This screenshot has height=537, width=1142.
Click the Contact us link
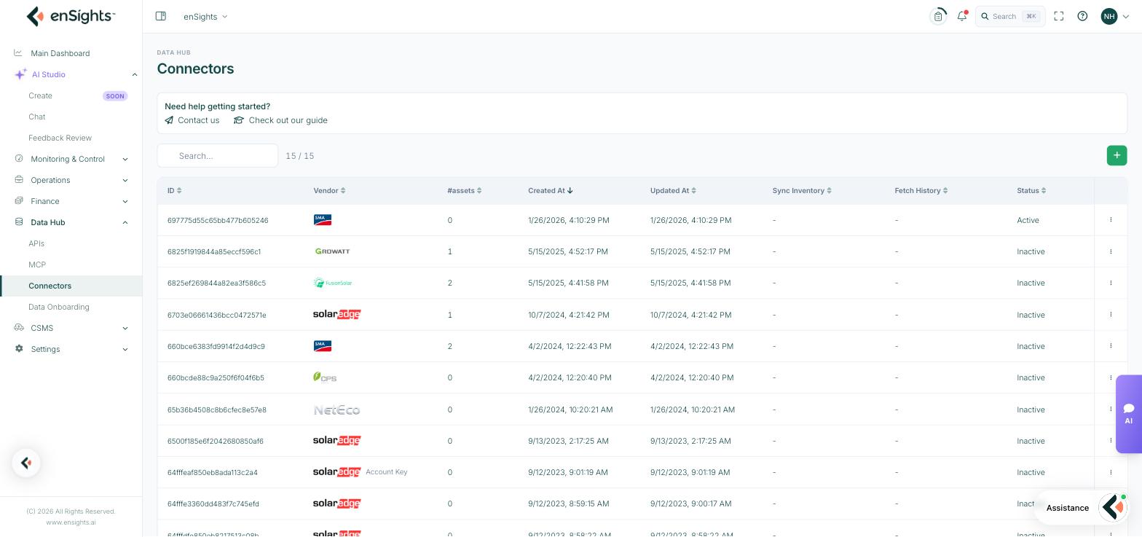pos(192,120)
